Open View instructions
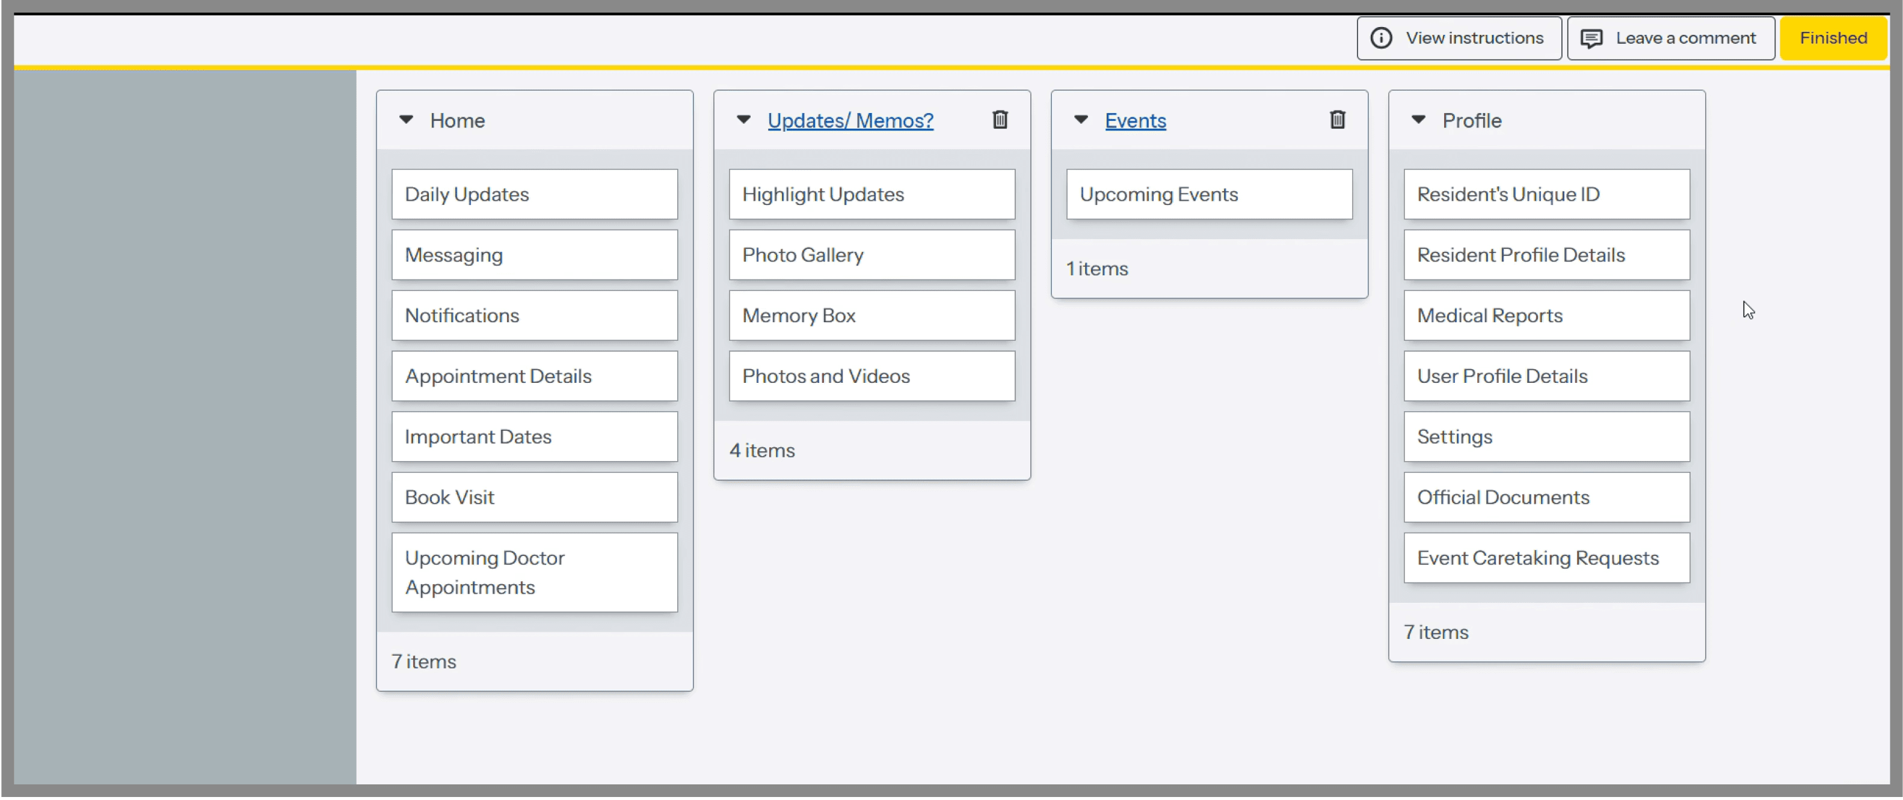The height and width of the screenshot is (800, 1903). [x=1459, y=38]
